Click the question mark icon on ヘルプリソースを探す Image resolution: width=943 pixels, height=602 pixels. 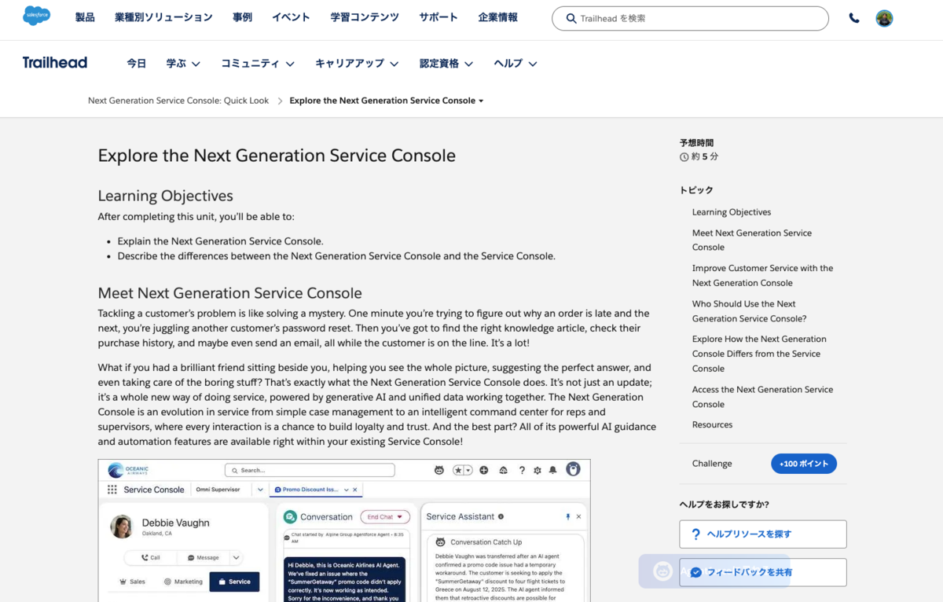(695, 534)
